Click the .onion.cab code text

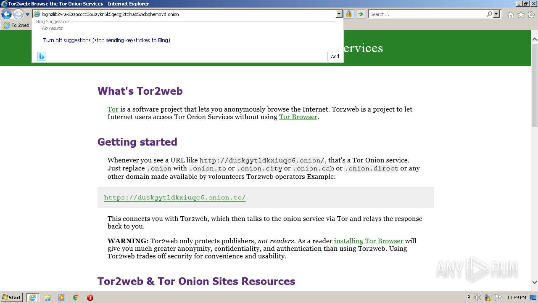[313, 168]
